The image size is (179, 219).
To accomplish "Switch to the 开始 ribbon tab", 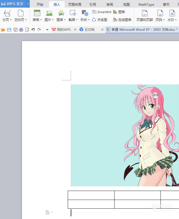I will [x=40, y=5].
